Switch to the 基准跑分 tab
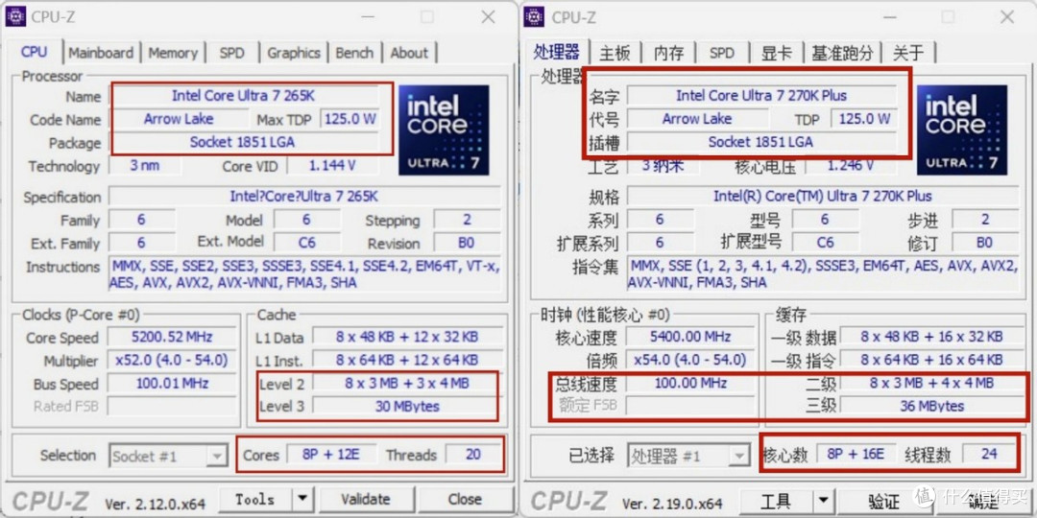The width and height of the screenshot is (1037, 518). point(842,53)
